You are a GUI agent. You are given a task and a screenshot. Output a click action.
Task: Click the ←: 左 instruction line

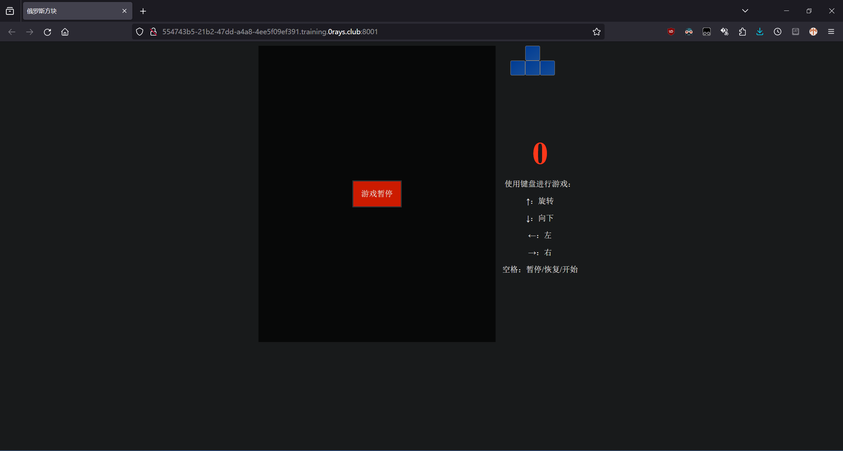point(540,235)
